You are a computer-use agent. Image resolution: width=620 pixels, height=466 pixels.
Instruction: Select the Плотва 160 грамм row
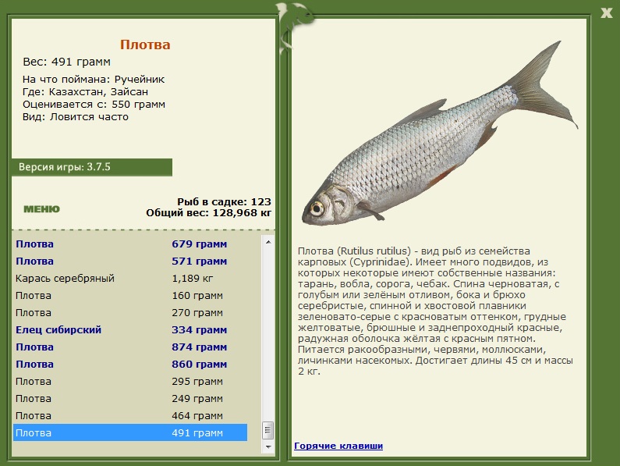tap(130, 296)
